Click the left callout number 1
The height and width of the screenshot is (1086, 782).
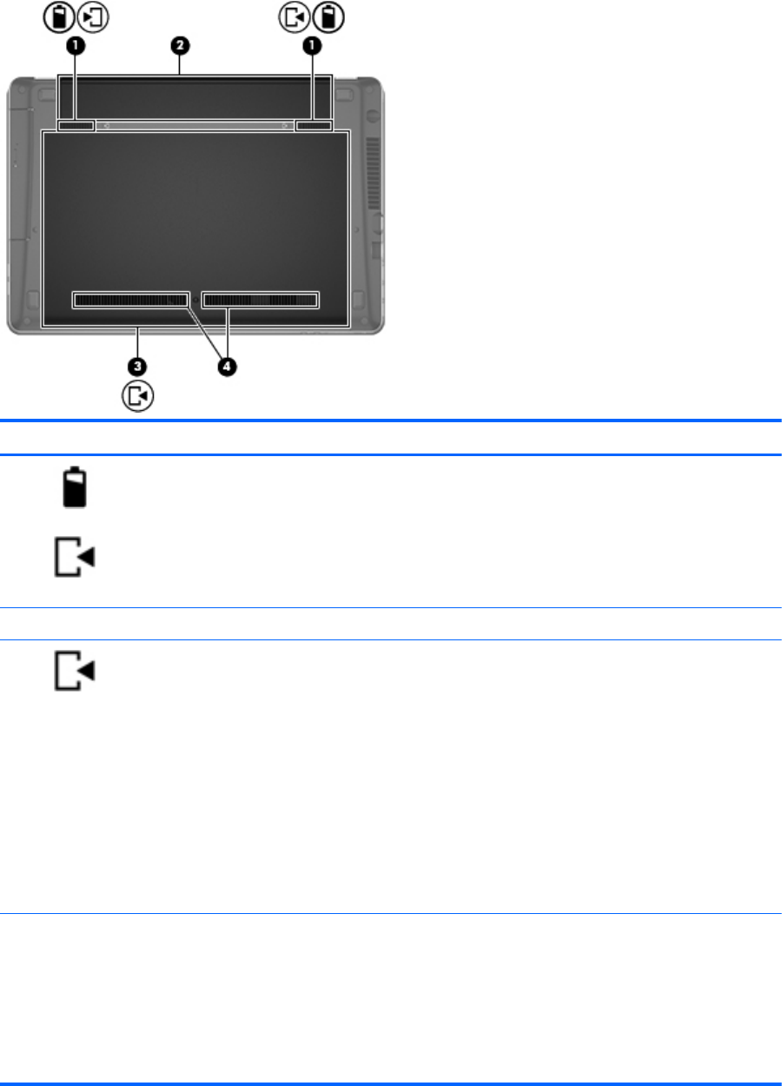tap(77, 44)
